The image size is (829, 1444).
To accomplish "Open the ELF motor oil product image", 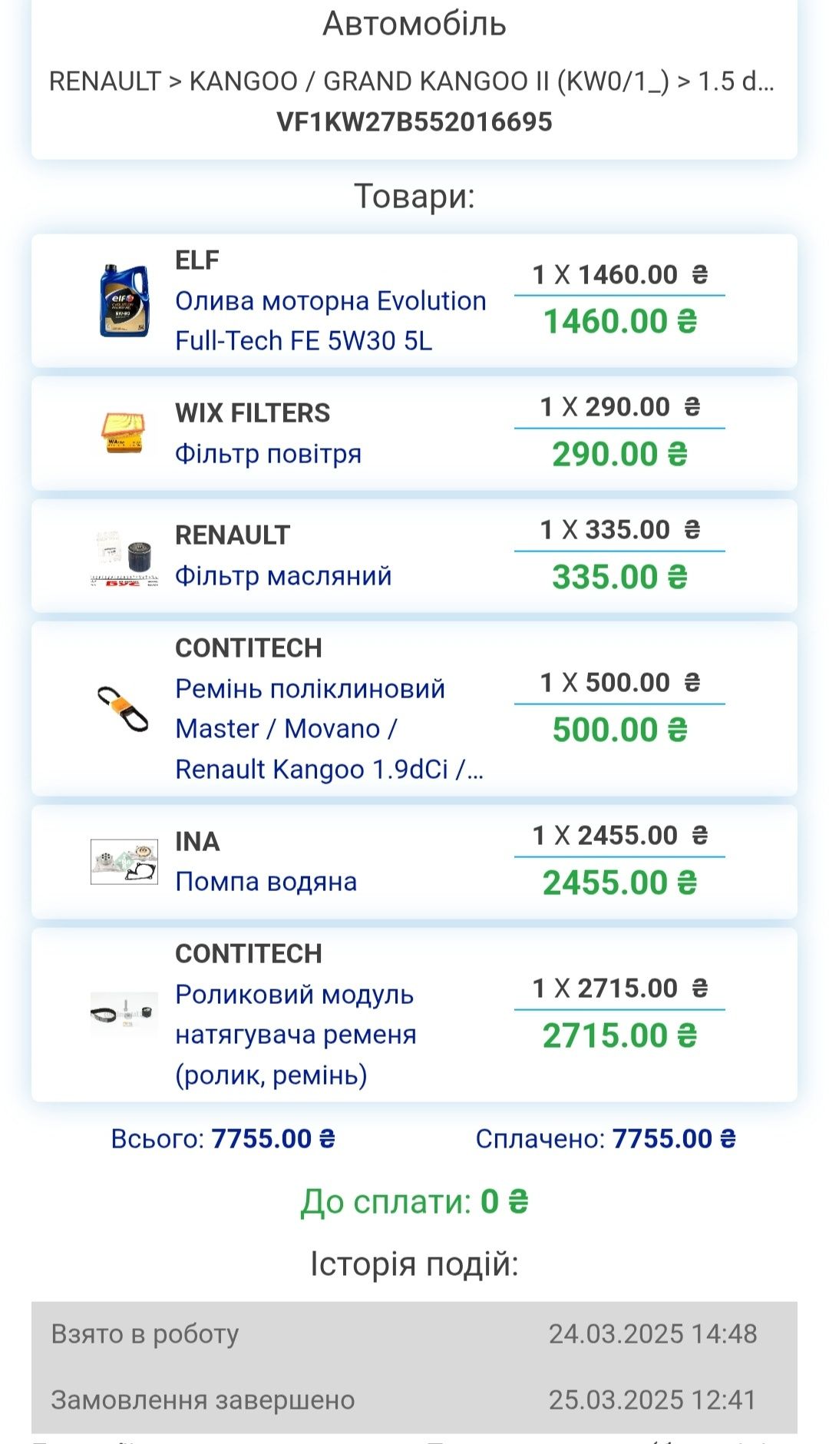I will coord(124,300).
